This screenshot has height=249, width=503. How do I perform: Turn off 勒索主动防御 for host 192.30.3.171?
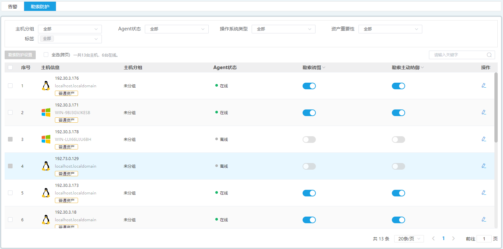click(x=398, y=113)
